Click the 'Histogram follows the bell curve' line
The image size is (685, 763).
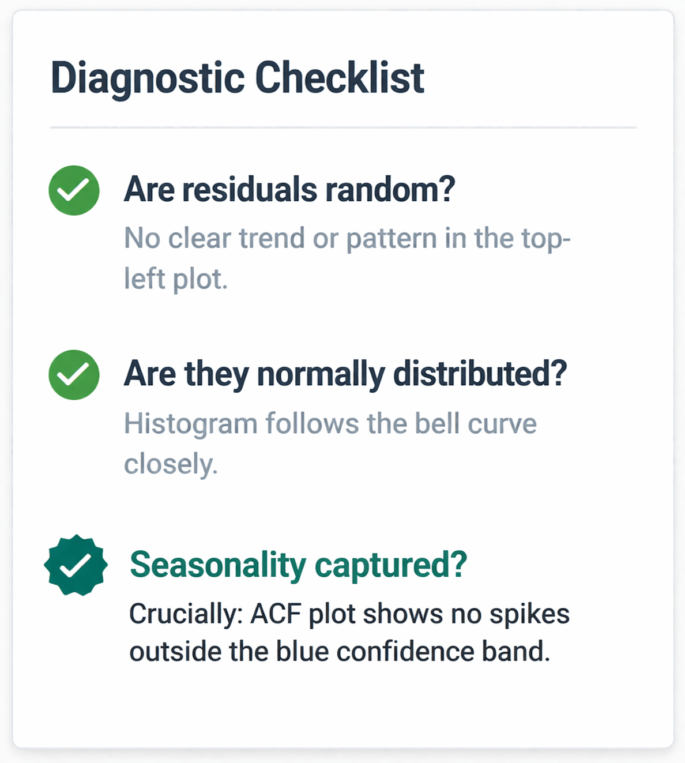click(x=330, y=423)
